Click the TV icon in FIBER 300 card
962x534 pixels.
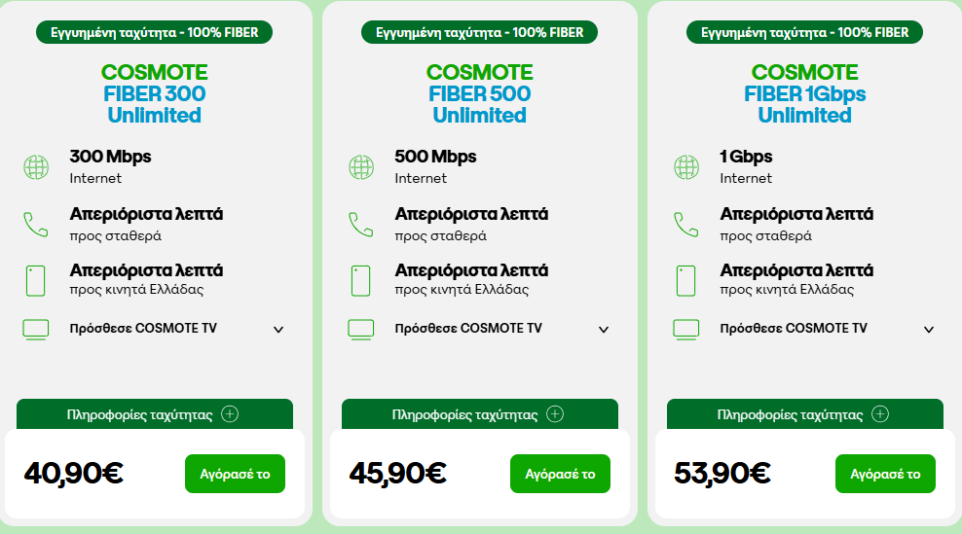coord(36,329)
